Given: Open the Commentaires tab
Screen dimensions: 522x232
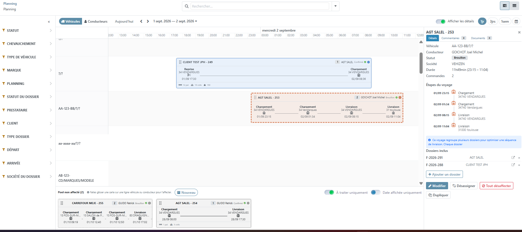Looking at the screenshot, I should pyautogui.click(x=453, y=38).
